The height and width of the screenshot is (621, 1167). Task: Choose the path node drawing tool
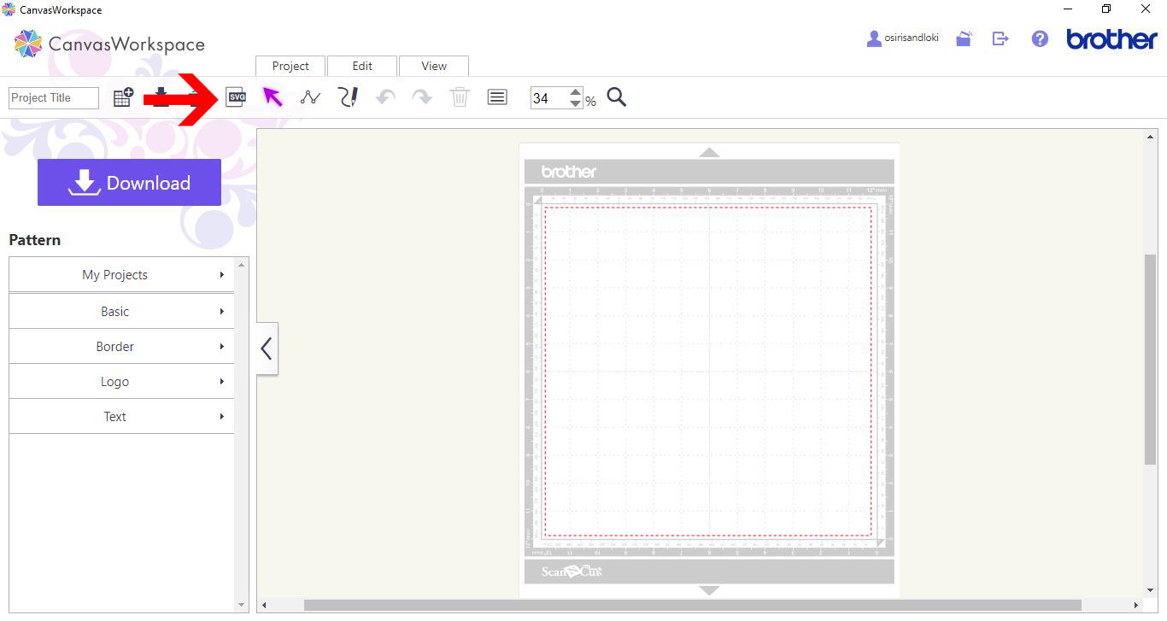(x=310, y=97)
